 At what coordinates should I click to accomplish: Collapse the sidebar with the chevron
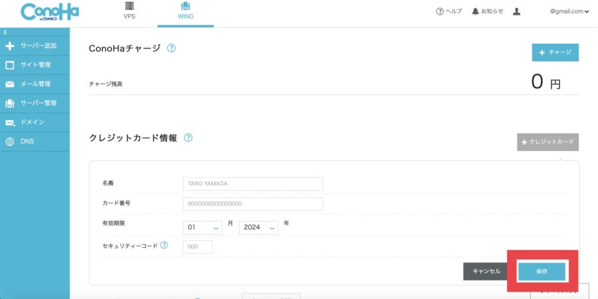(x=5, y=32)
